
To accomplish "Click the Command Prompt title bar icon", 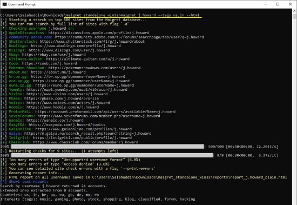I will pos(4,4).
